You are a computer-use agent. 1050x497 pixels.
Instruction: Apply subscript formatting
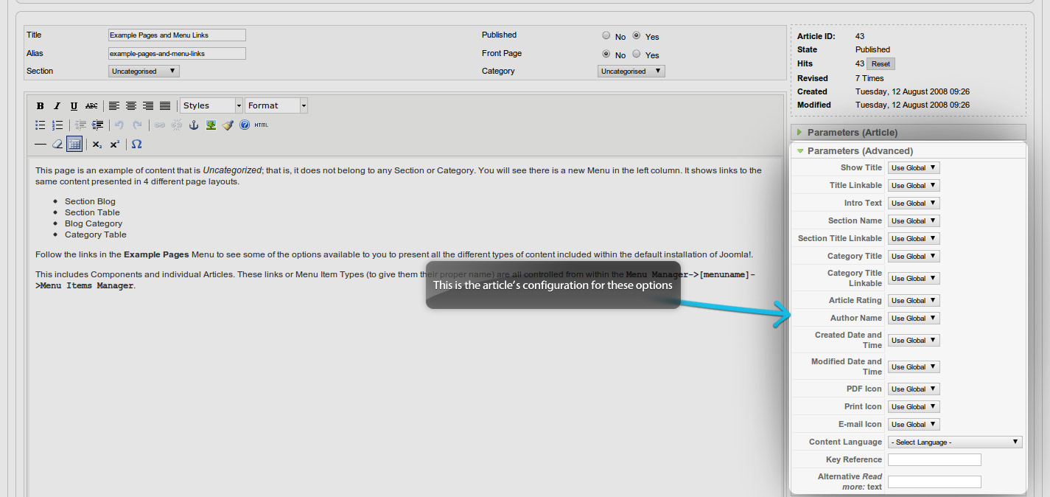[97, 145]
